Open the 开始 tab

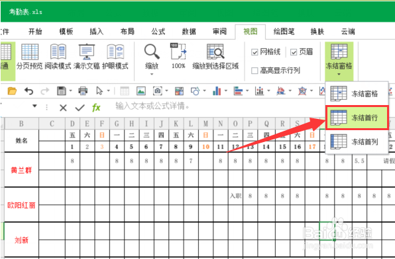35,32
